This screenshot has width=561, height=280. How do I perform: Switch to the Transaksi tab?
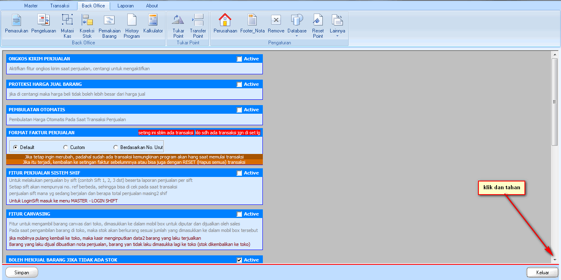pyautogui.click(x=60, y=6)
